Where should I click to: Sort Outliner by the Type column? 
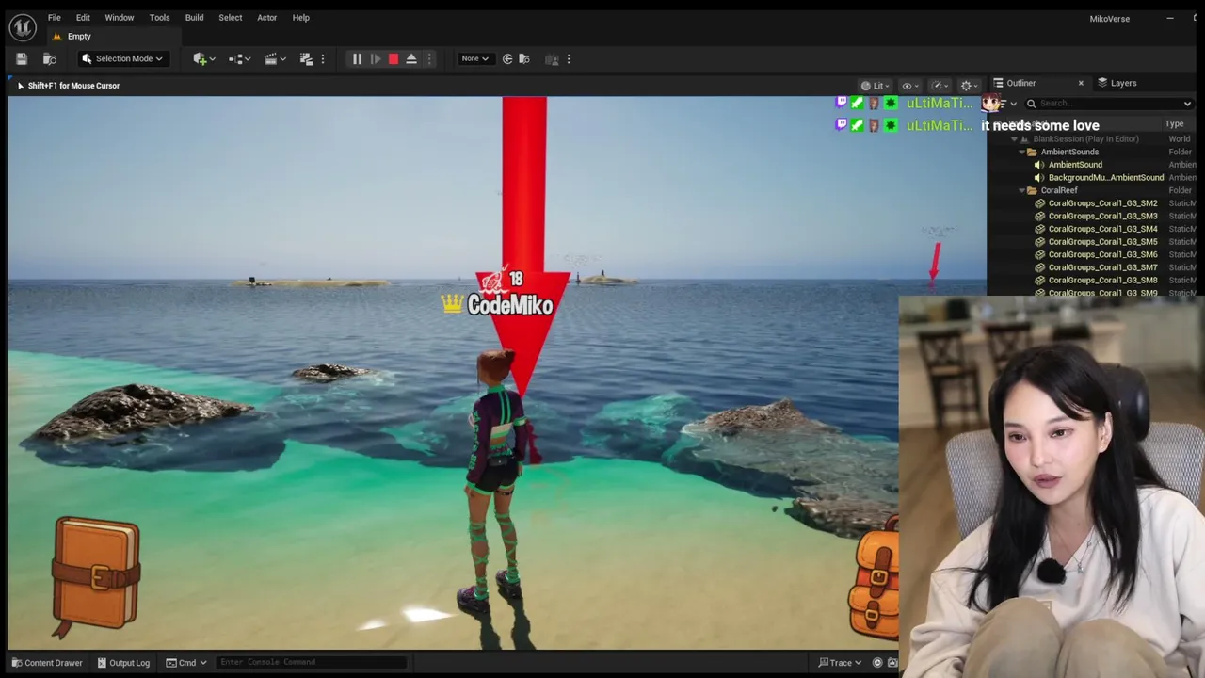tap(1174, 123)
